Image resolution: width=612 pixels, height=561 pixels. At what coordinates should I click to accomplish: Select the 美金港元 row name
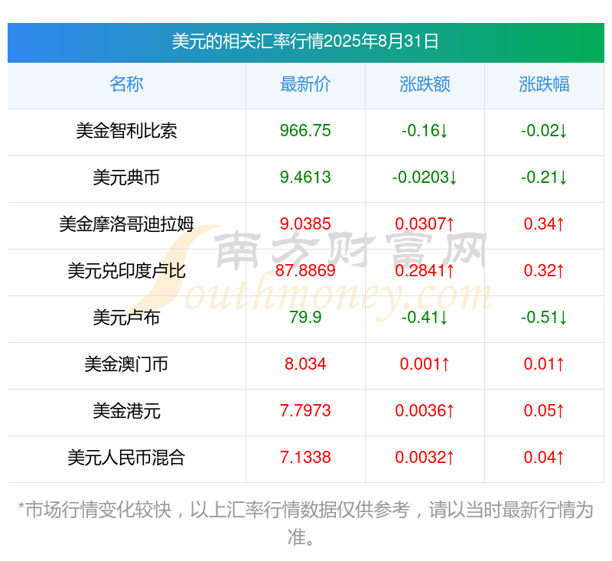pyautogui.click(x=126, y=411)
